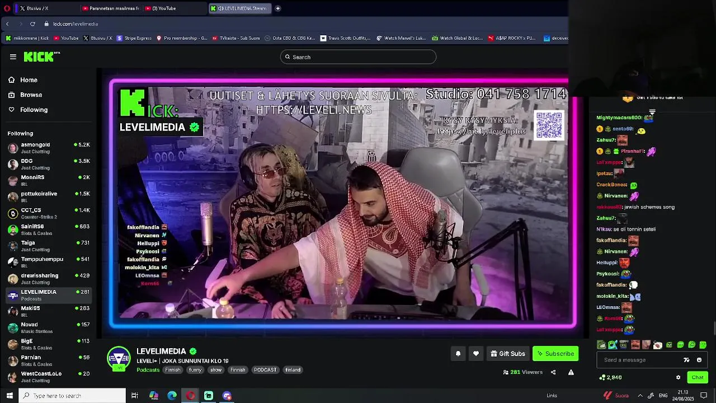
Task: Open the Podcasts category link
Action: [148, 370]
